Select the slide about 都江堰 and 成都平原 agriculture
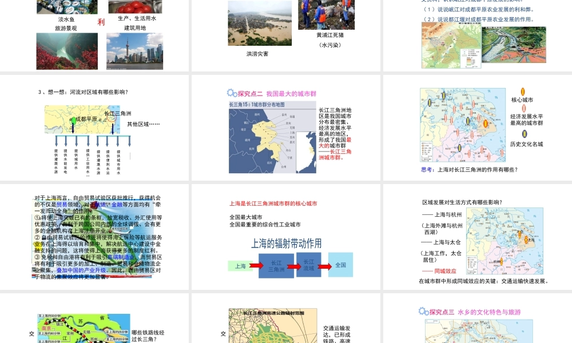The image size is (572, 343). point(478,35)
